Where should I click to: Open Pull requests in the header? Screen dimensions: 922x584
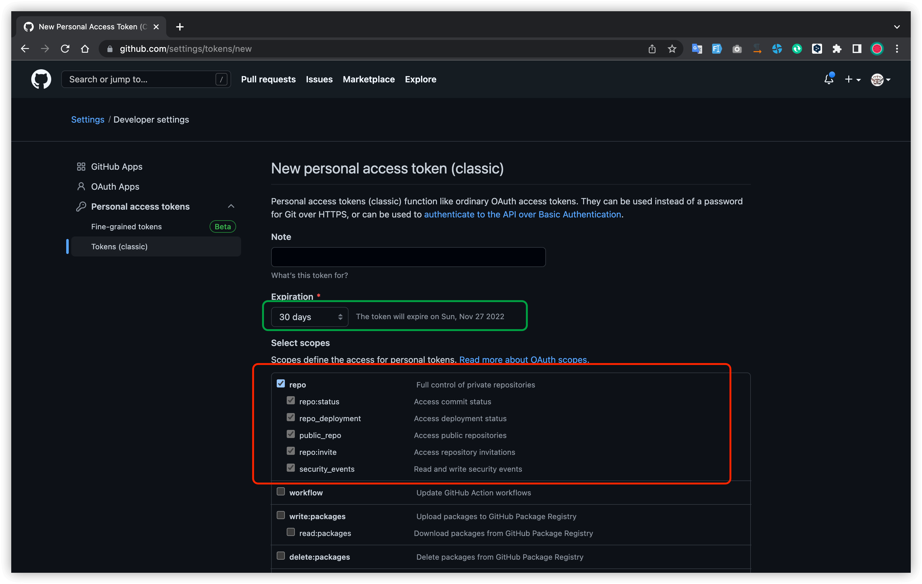click(268, 79)
